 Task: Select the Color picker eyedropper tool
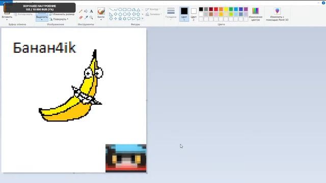coord(86,18)
